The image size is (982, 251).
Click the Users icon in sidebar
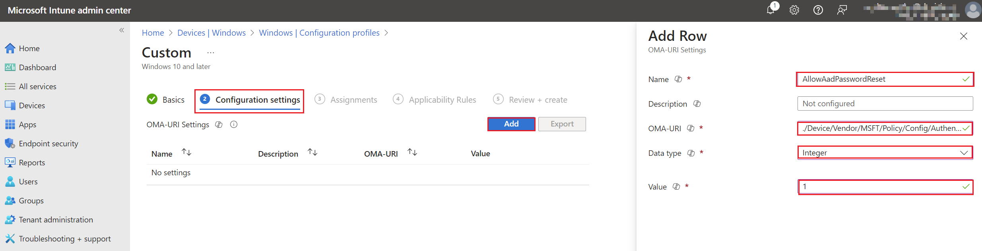click(x=10, y=182)
